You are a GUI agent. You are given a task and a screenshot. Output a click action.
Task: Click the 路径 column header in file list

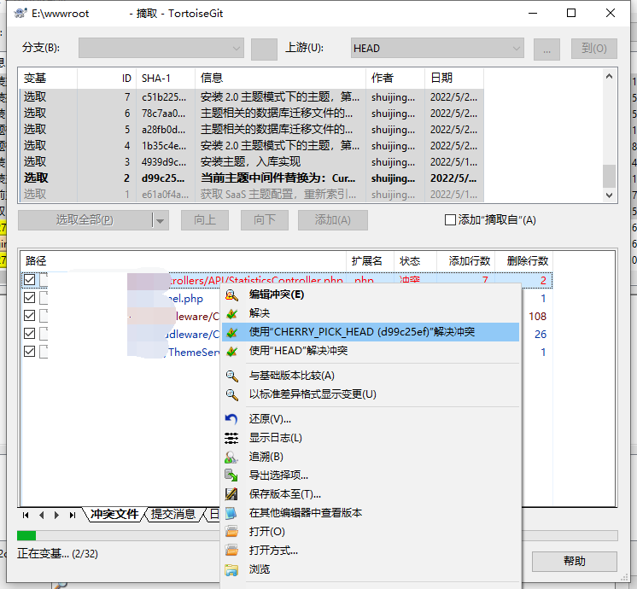click(x=184, y=261)
